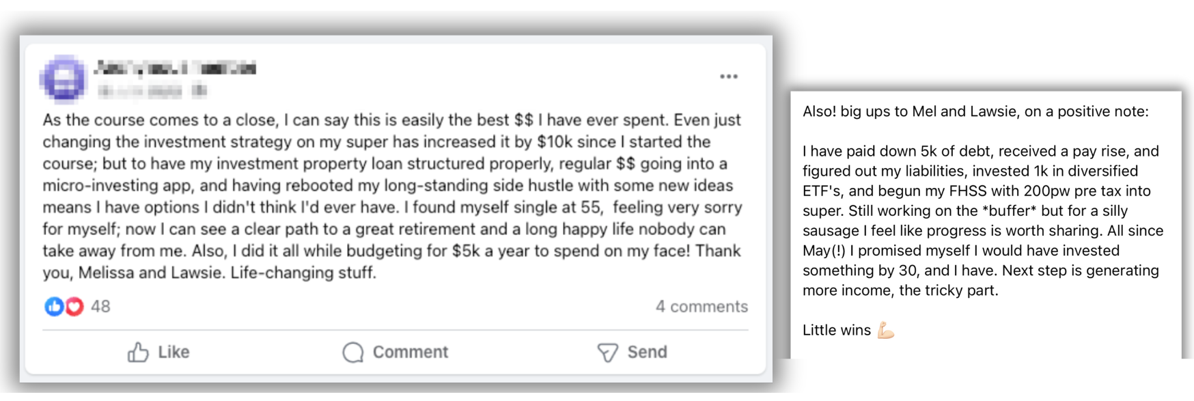Click the "Little wins" text
1194x401 pixels.
coord(836,331)
